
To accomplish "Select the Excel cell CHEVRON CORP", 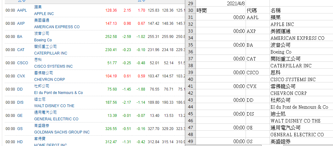I will tap(301, 93).
